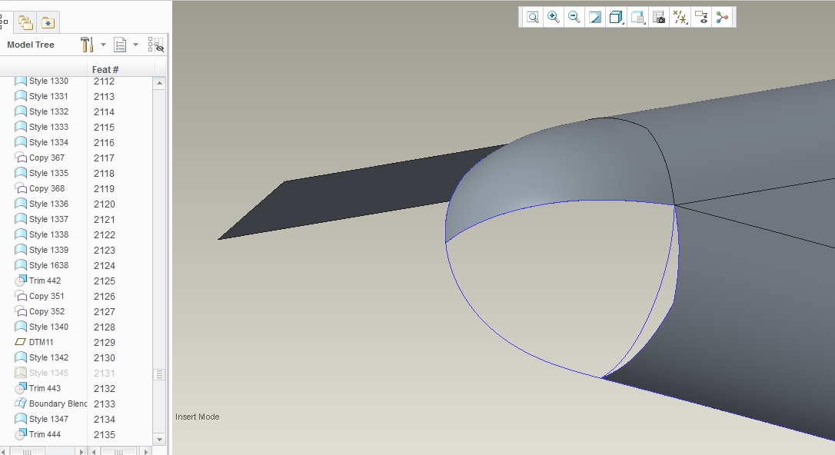Screen dimensions: 835x455
Task: Expand the Show dropdown arrow beside list icon
Action: [136, 45]
